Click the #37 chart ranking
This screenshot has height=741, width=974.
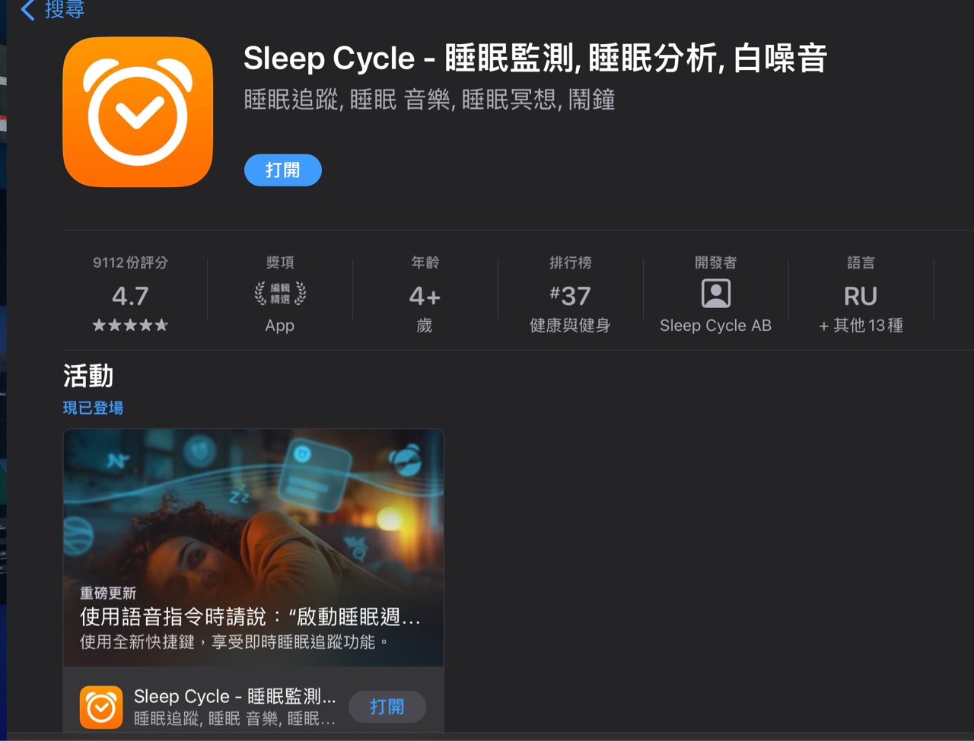(x=570, y=295)
